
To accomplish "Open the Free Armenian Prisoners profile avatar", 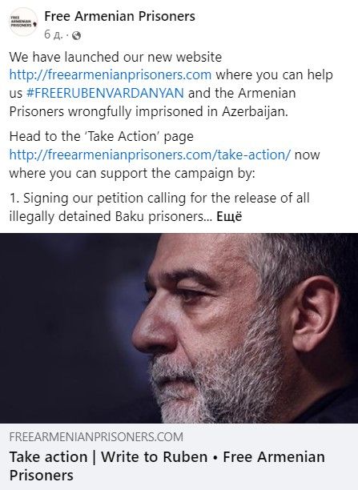I will click(23, 22).
